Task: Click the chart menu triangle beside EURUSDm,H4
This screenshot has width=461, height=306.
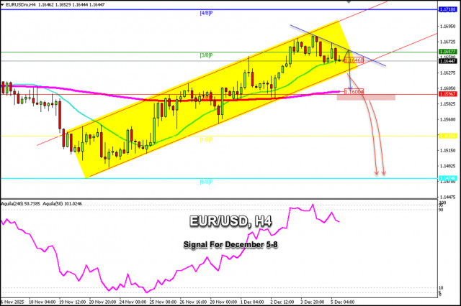Action: tap(3, 5)
